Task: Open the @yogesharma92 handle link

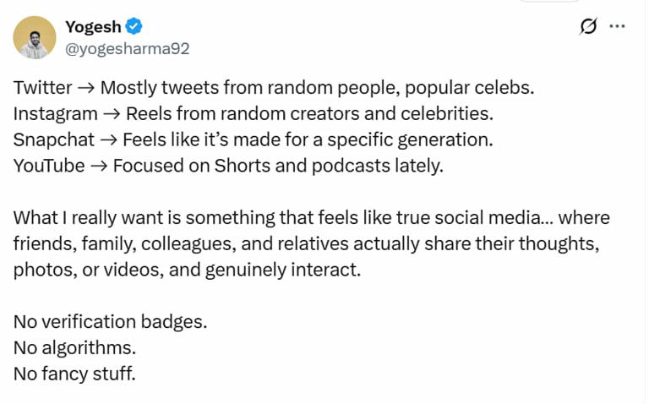Action: [128, 49]
